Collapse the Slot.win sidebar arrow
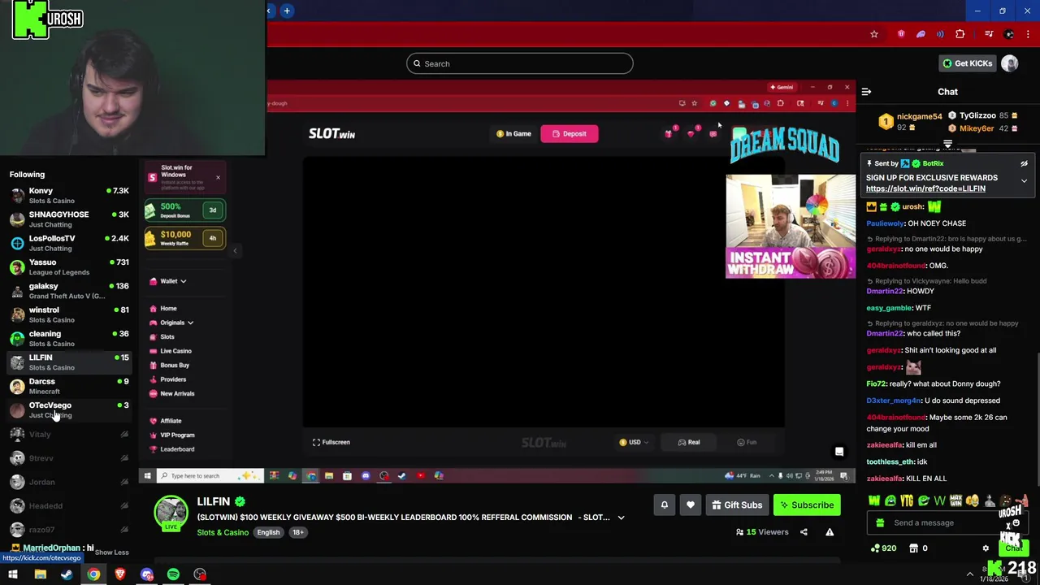Screen dimensions: 1040x585 pos(235,251)
